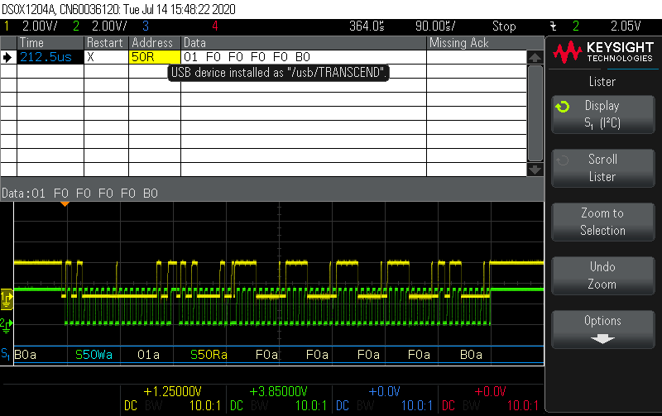The height and width of the screenshot is (416, 662).
Task: Click channel 1 10.0:1 probe ratio
Action: point(204,405)
